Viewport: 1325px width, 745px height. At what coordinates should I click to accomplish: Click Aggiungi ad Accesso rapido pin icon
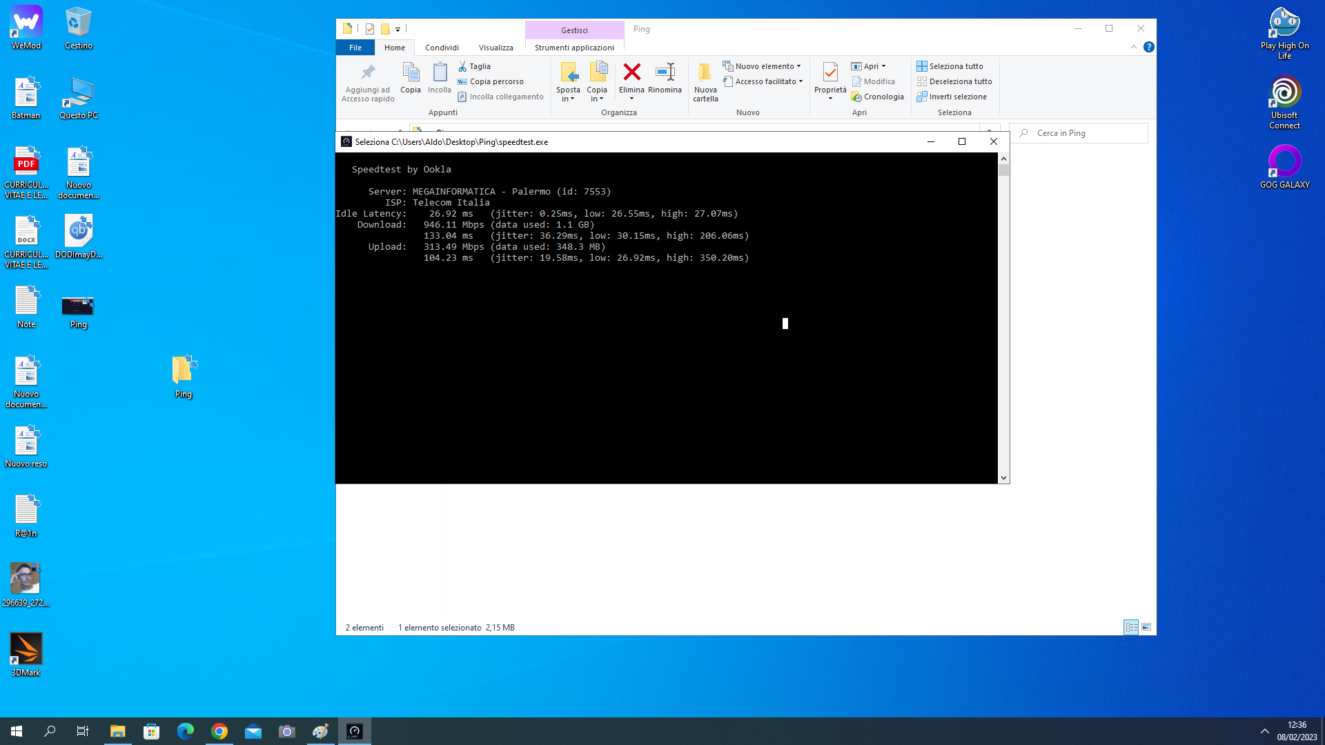[368, 72]
